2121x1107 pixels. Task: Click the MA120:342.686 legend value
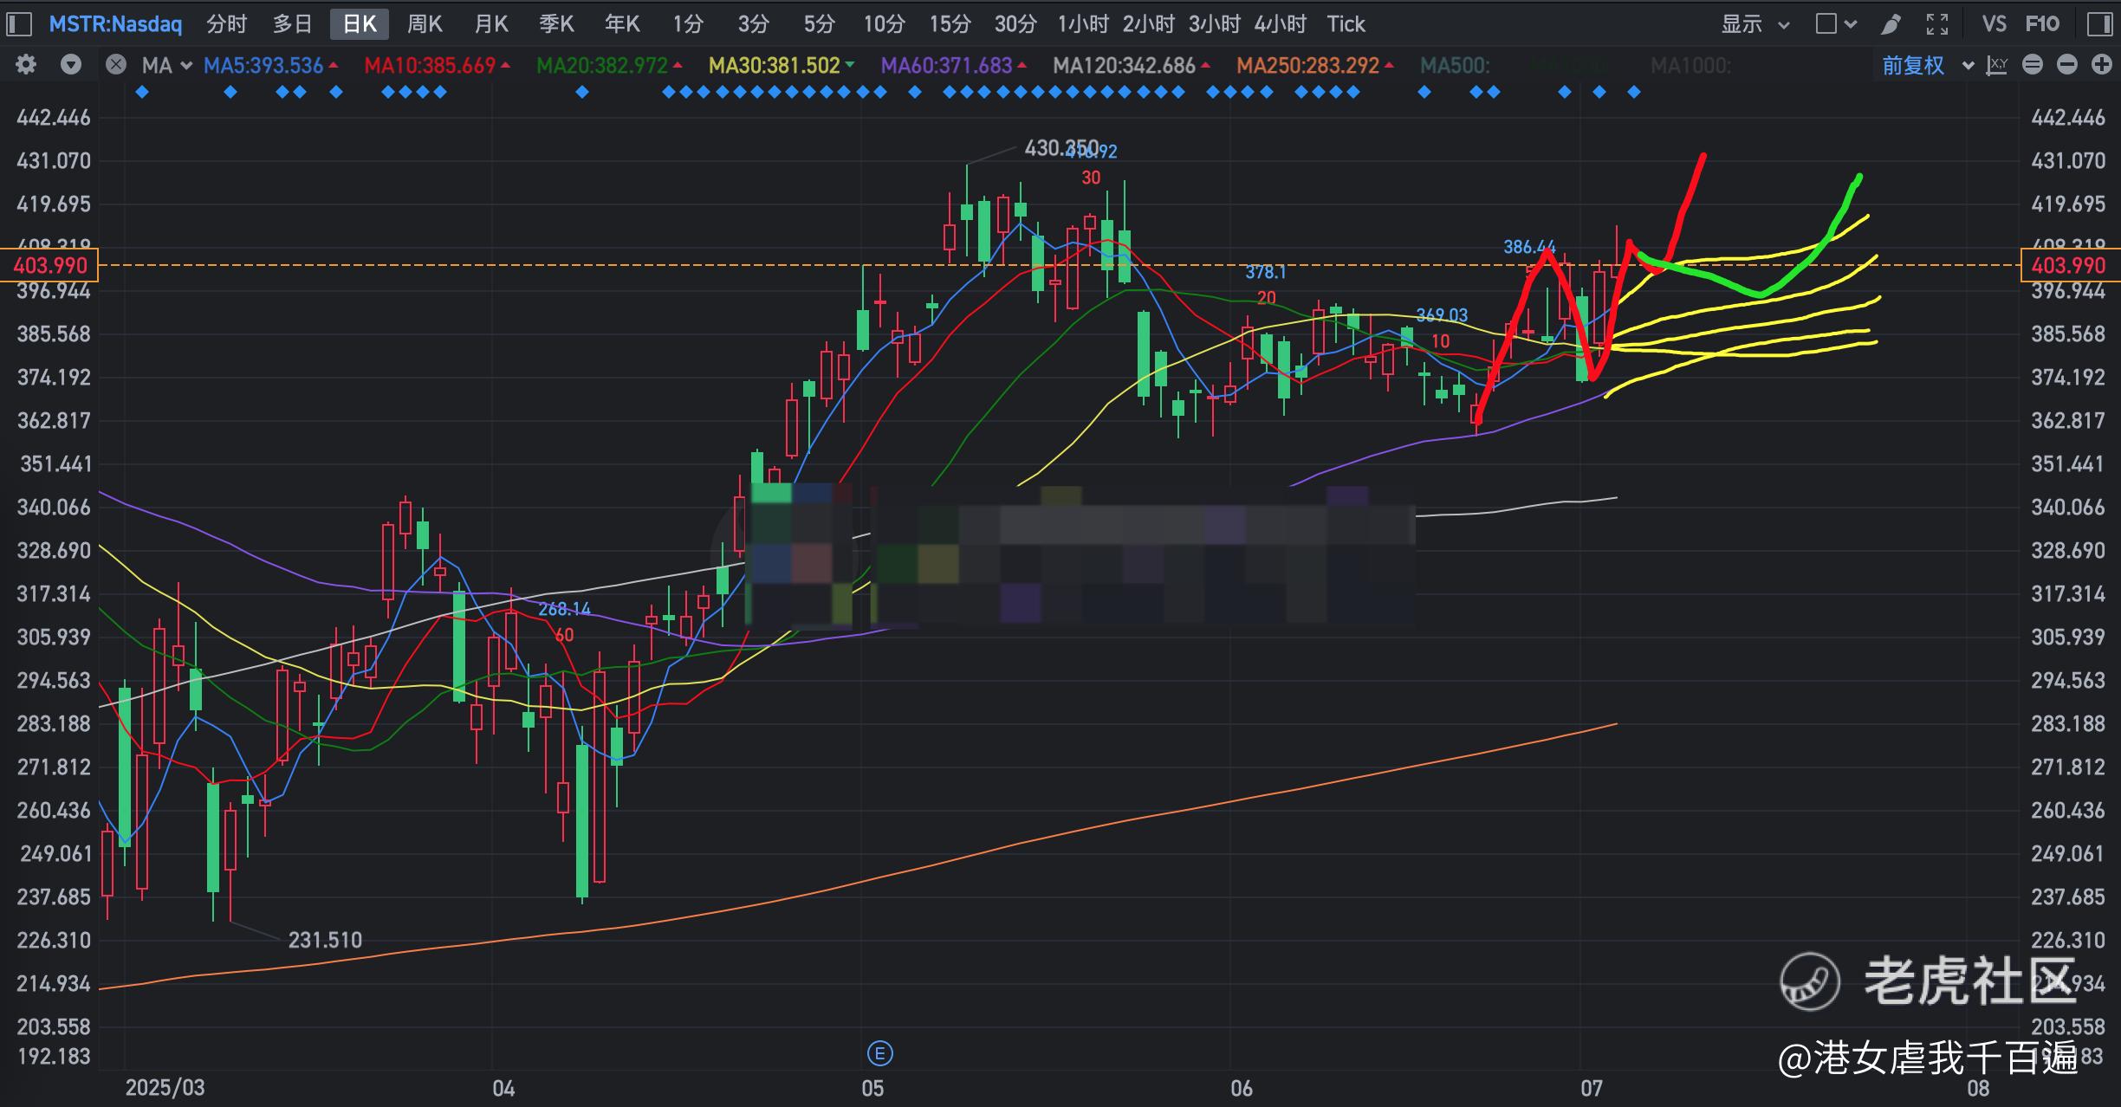tap(1124, 65)
